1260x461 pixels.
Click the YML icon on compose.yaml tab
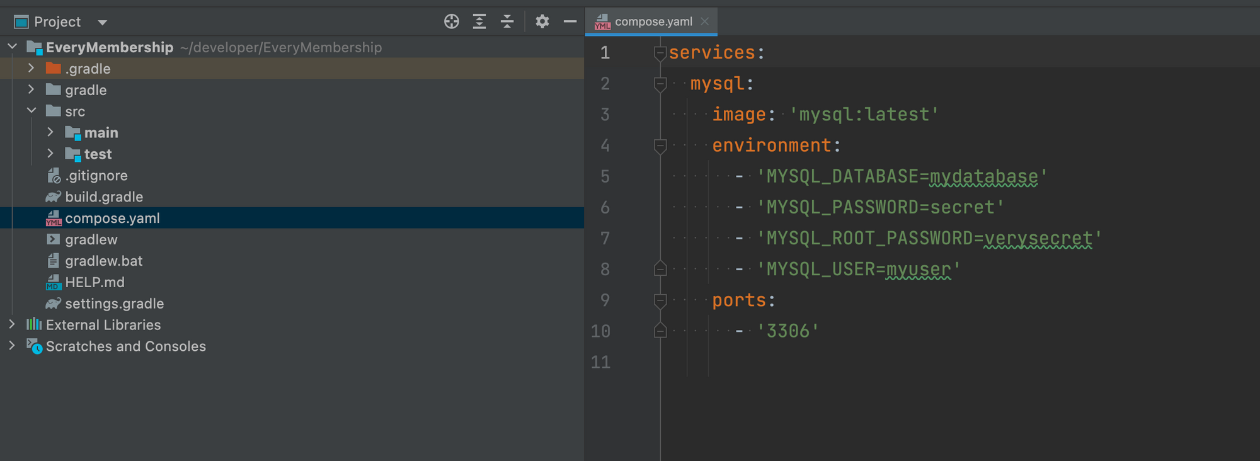point(602,22)
